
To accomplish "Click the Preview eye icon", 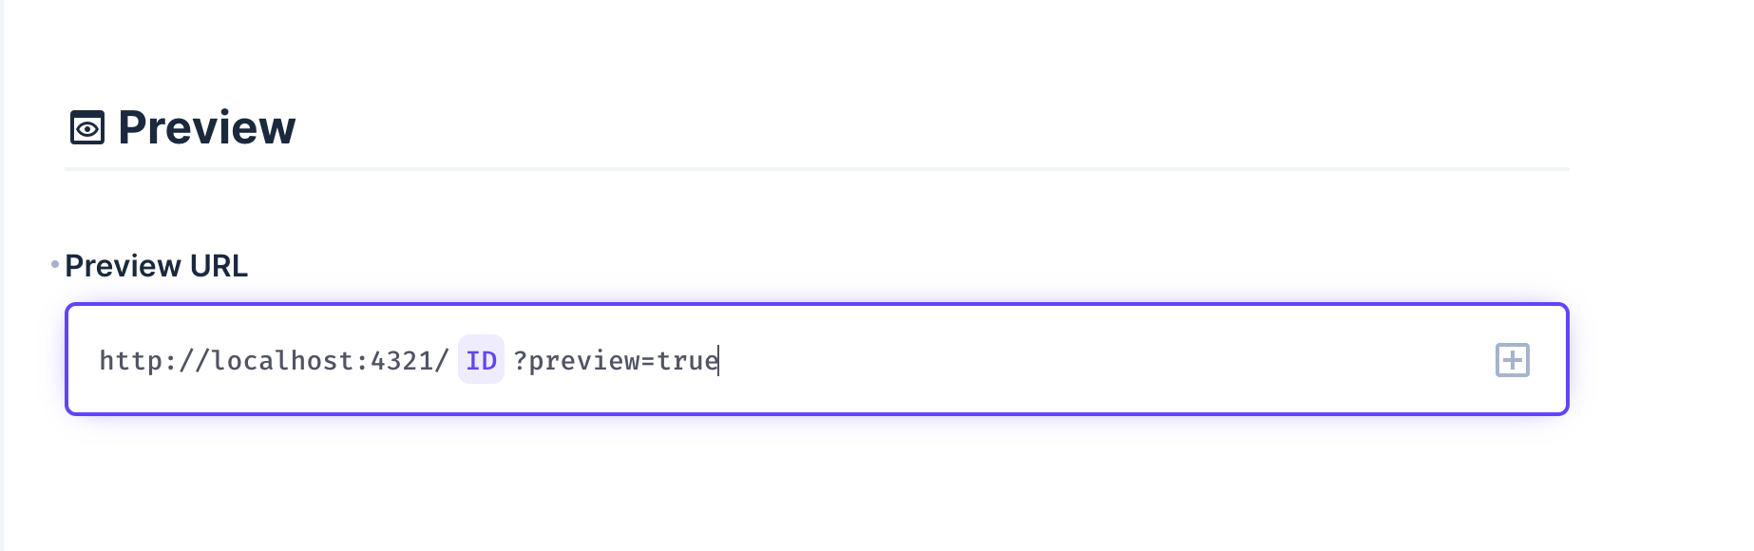I will (87, 128).
